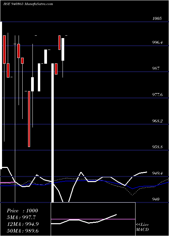This screenshot has width=169, height=236.
Task: Click the <<Live MACD label
Action: (x=142, y=227)
